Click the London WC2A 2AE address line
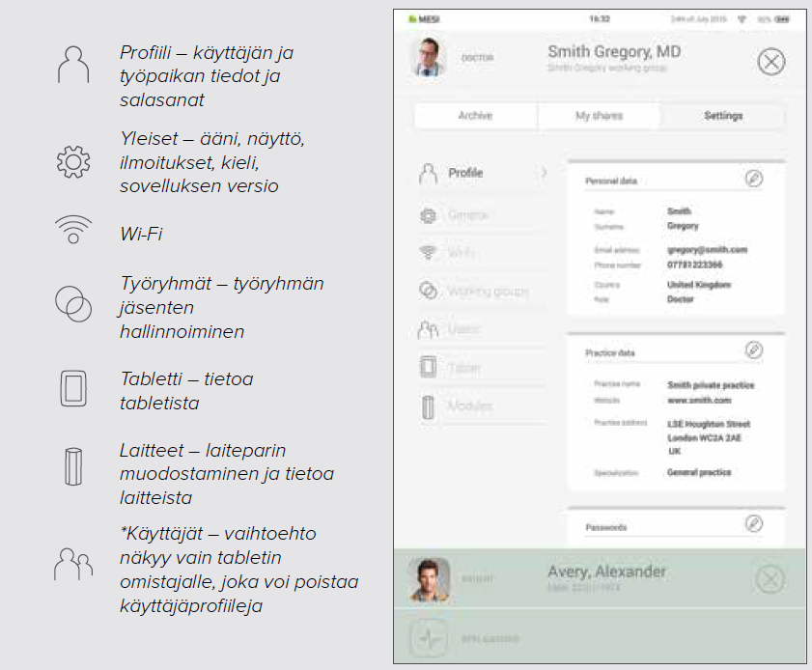Viewport: 812px width, 670px height. pos(704,438)
